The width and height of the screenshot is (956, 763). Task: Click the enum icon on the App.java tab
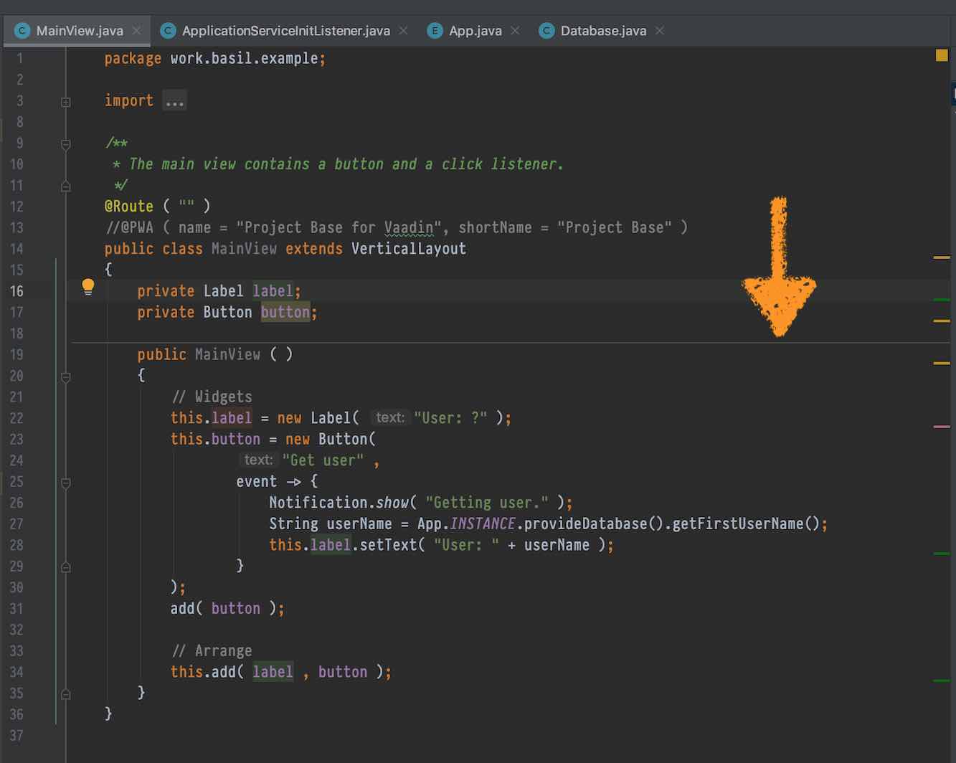coord(435,30)
